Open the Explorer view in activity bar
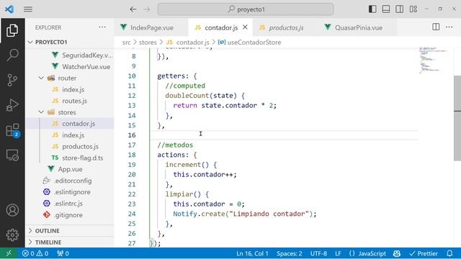461x259 pixels. pyautogui.click(x=12, y=30)
